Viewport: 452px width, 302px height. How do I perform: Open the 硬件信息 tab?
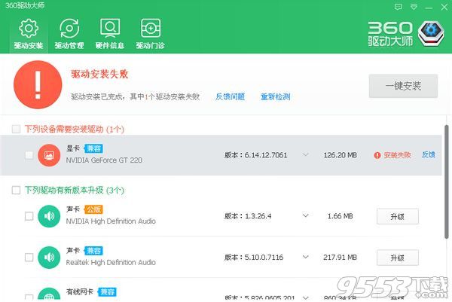[x=110, y=33]
